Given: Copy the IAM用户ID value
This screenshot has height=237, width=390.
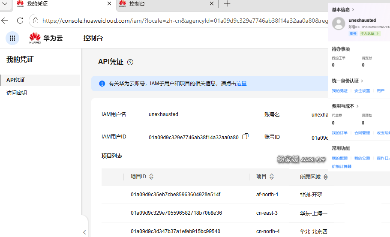Looking at the screenshot, I should 245,136.
